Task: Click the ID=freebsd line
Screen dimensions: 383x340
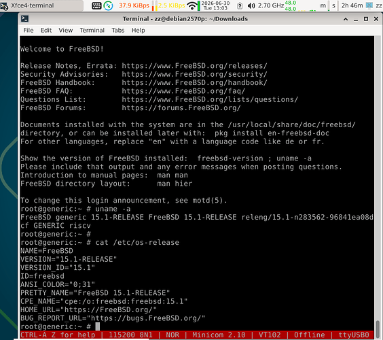Action: click(x=42, y=276)
